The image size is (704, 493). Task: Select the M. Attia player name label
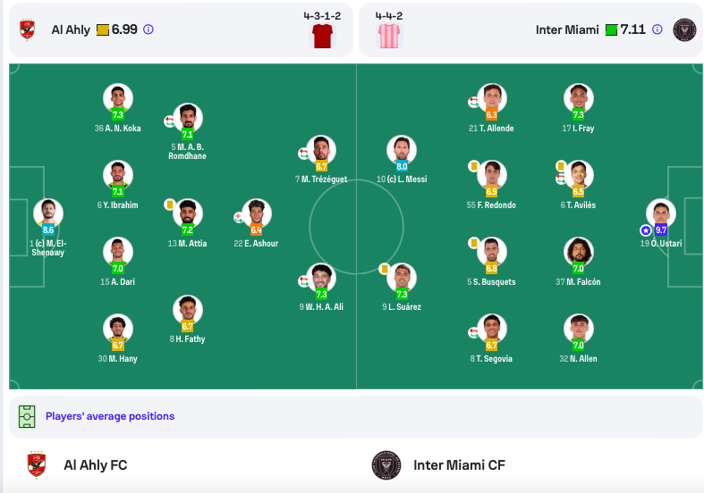tap(187, 243)
